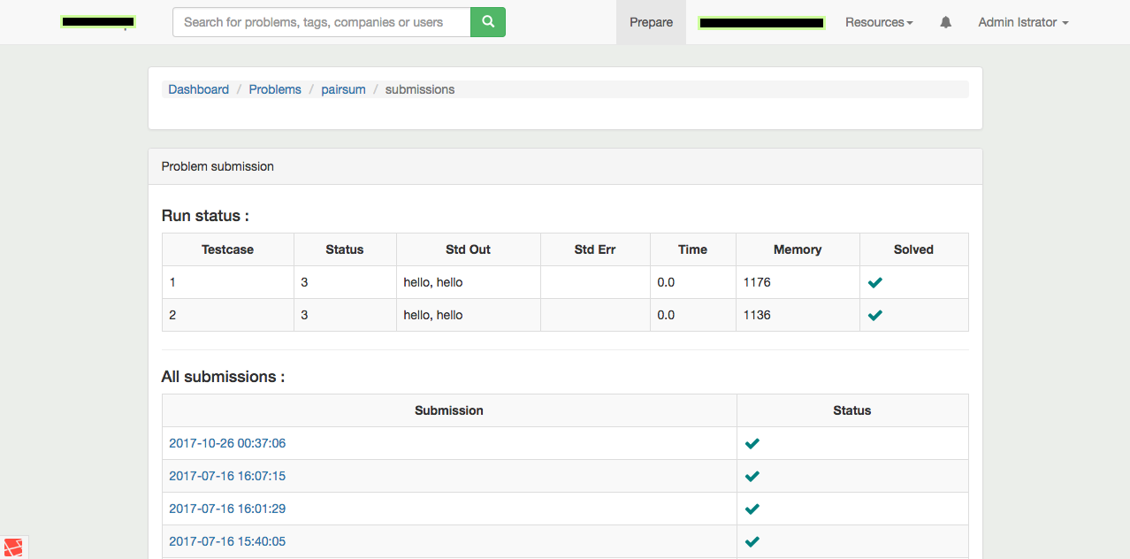Open the Admin Istrator user menu
Viewport: 1130px width, 559px height.
coord(1023,22)
